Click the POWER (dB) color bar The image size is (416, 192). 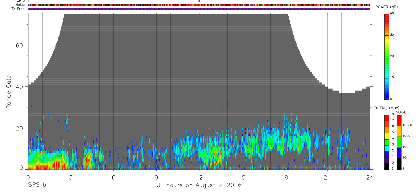387,56
